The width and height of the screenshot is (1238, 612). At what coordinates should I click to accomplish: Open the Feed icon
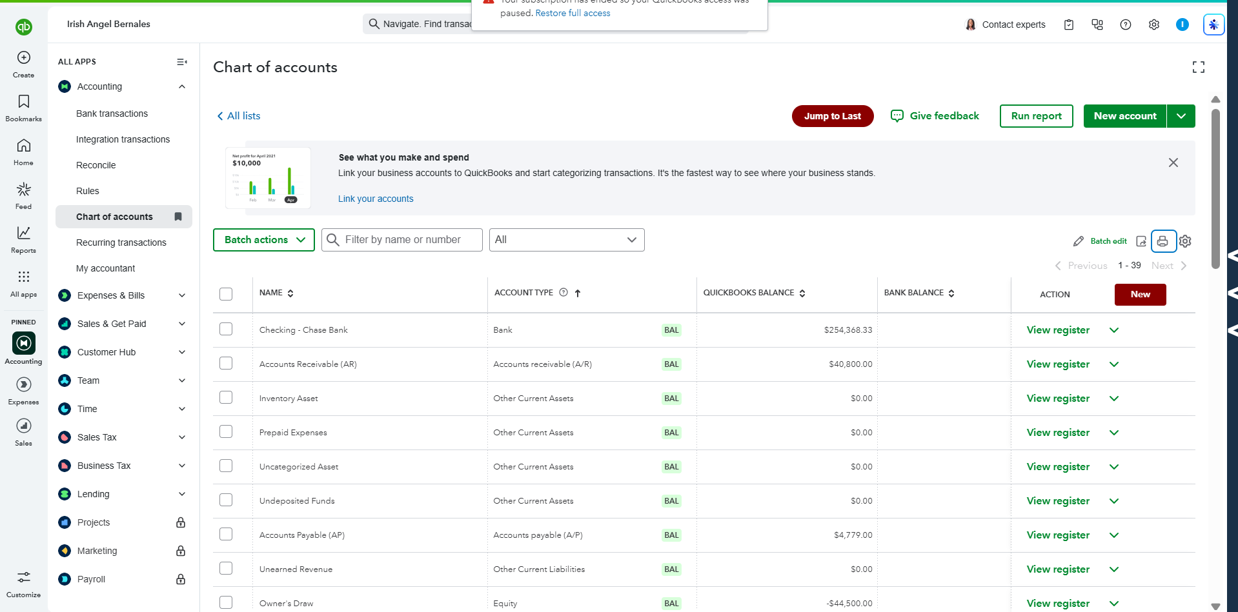coord(24,189)
